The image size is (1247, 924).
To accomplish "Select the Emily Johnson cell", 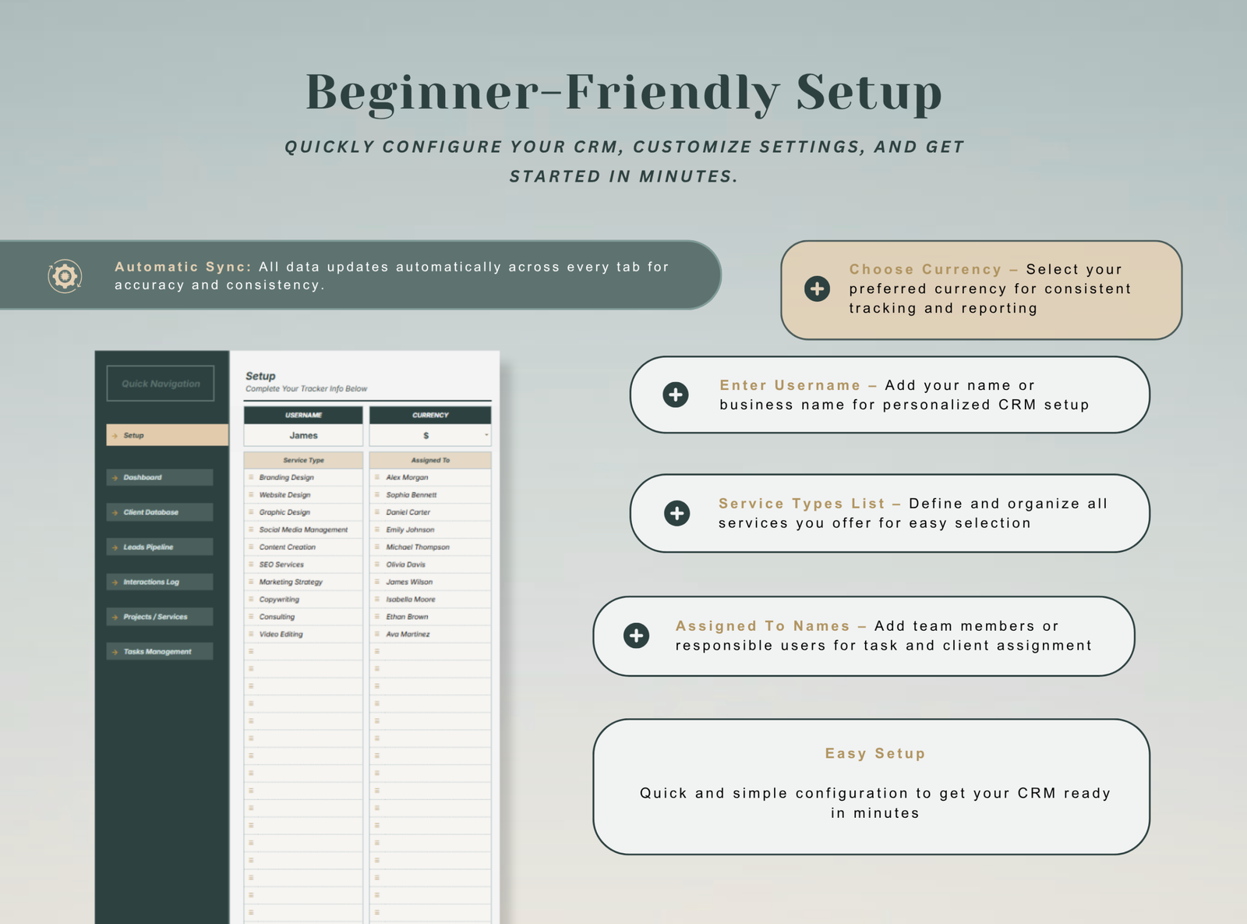I will [430, 529].
